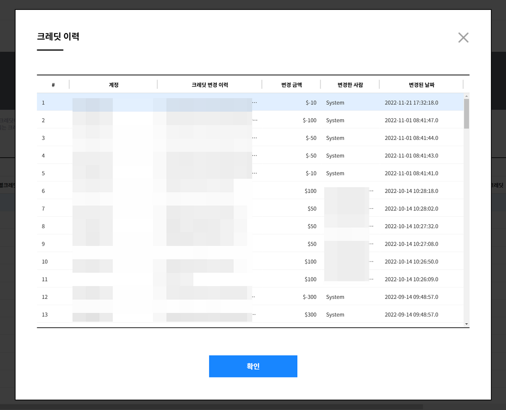Select row 12 with amount $-300
This screenshot has height=410, width=506.
pos(310,297)
